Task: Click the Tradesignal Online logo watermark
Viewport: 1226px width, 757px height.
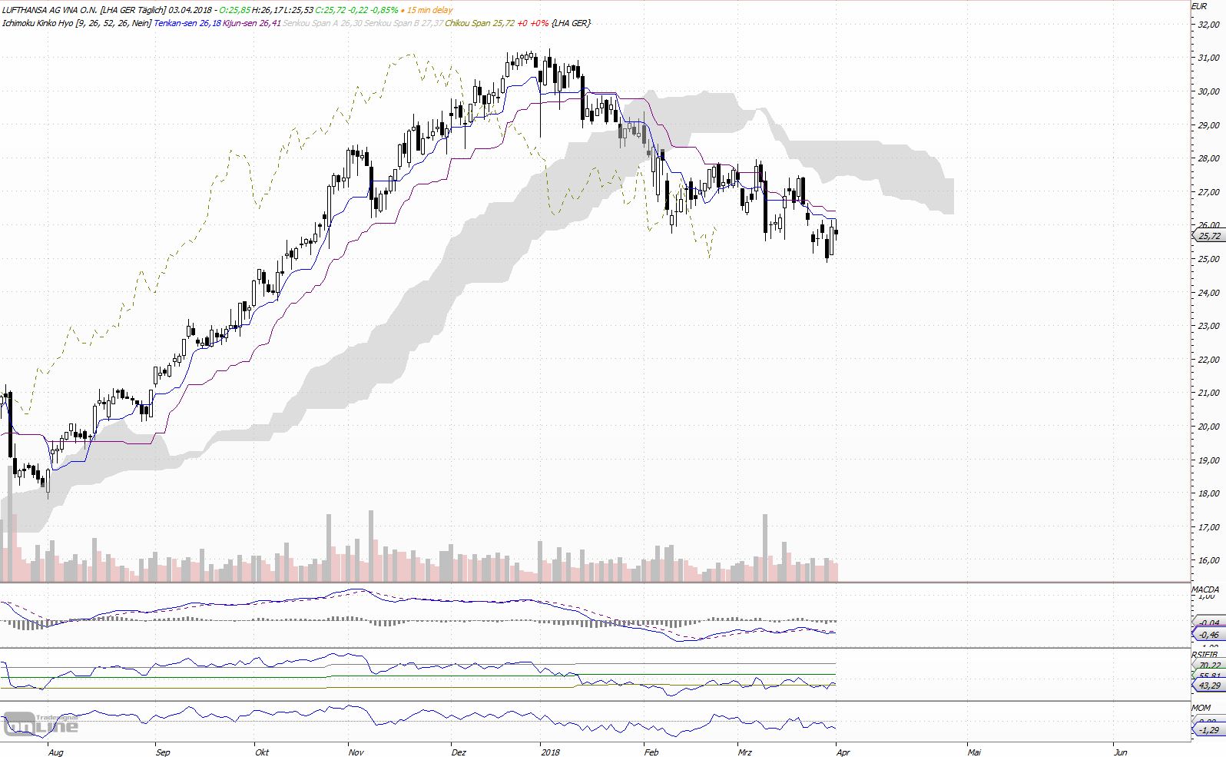Action: click(41, 723)
